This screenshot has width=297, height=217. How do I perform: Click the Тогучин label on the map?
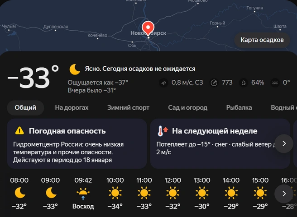255,8
